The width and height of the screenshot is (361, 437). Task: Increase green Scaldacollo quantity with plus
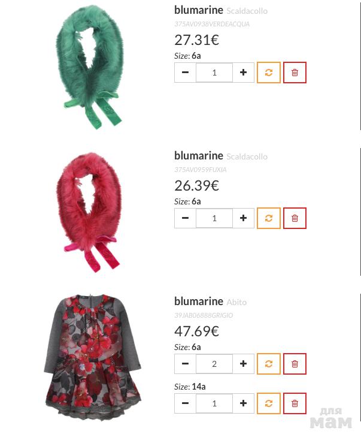point(243,73)
